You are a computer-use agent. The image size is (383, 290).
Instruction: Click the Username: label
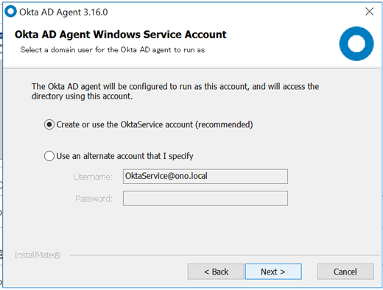(93, 177)
